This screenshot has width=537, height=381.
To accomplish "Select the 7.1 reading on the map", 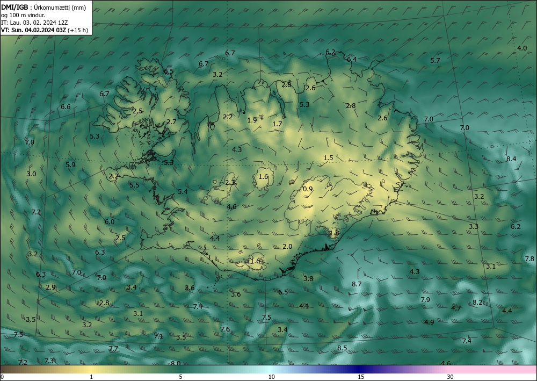I will coord(158,336).
